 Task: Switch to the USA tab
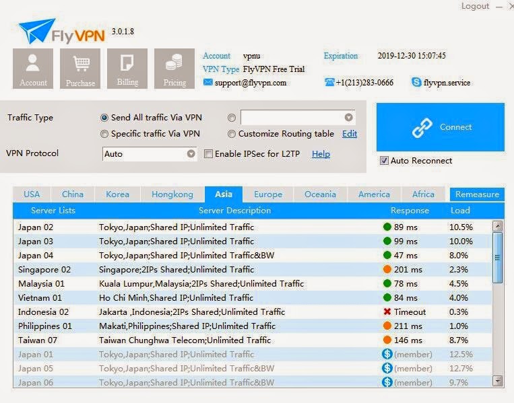[x=32, y=194]
